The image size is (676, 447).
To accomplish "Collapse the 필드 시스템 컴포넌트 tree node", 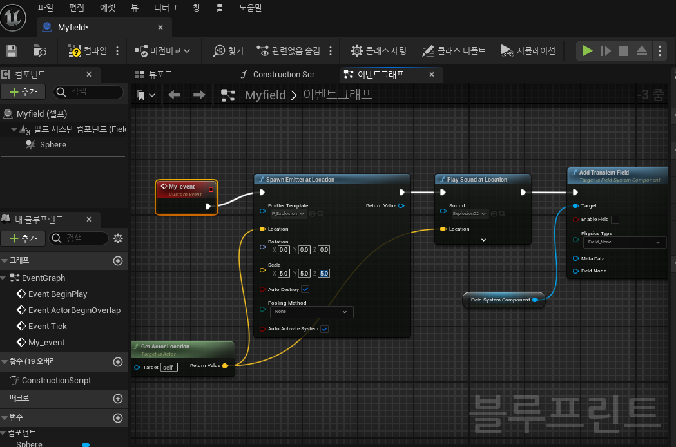I will tap(14, 129).
